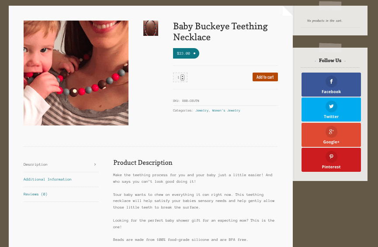Click the 'No products in the cart' text

pos(324,21)
